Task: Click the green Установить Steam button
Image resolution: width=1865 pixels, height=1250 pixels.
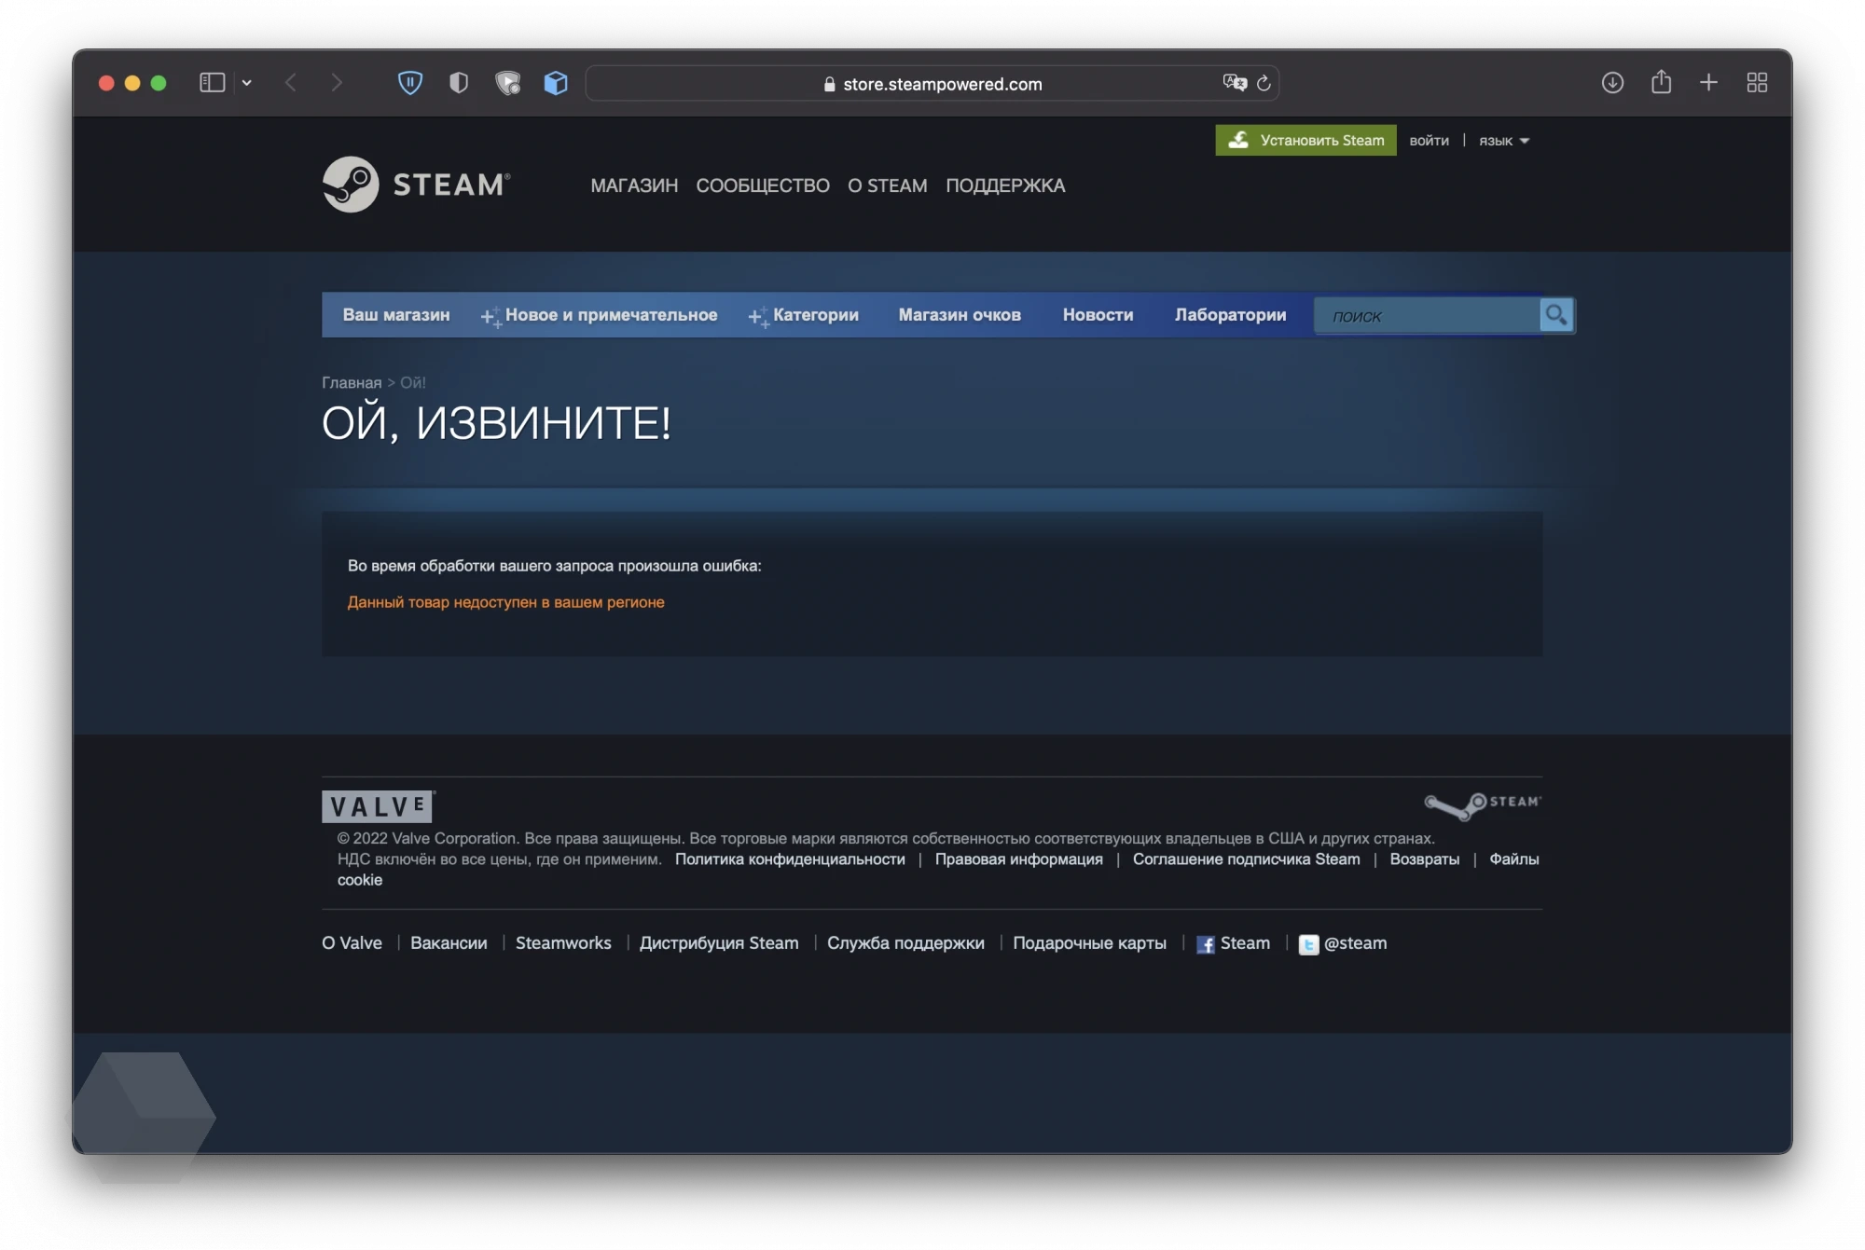Action: [x=1305, y=140]
